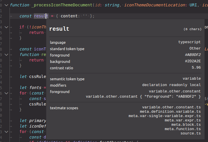Select the source.ts scope entry
208x142 pixels.
pos(191,133)
